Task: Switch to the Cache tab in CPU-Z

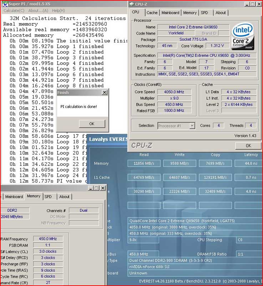Action: pyautogui.click(x=152, y=13)
